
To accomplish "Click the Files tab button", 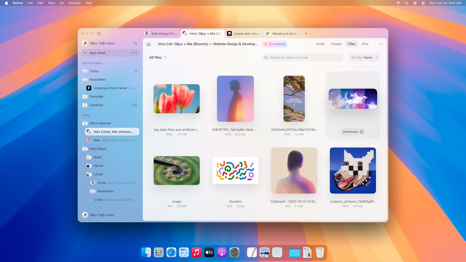I will click(x=351, y=44).
